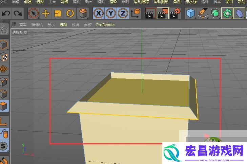Screen dimensions: 247x164
Task: Activate the Rotate tool
Action: 70,14
